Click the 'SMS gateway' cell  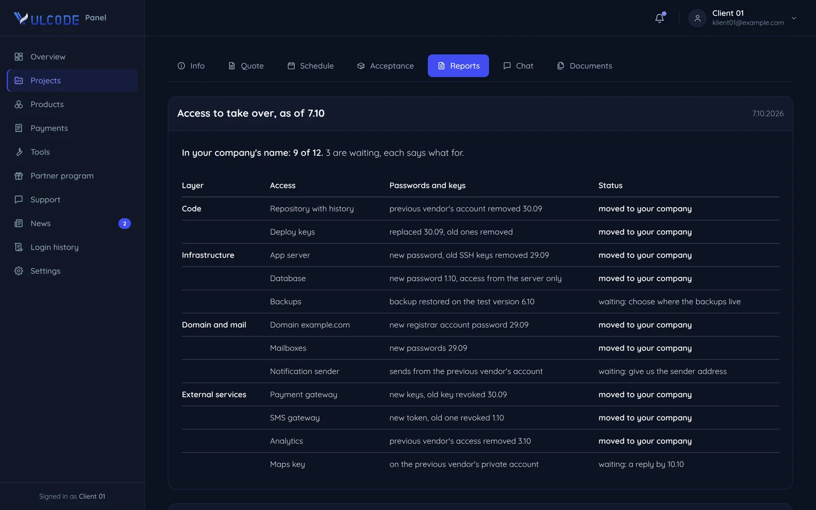tap(295, 418)
